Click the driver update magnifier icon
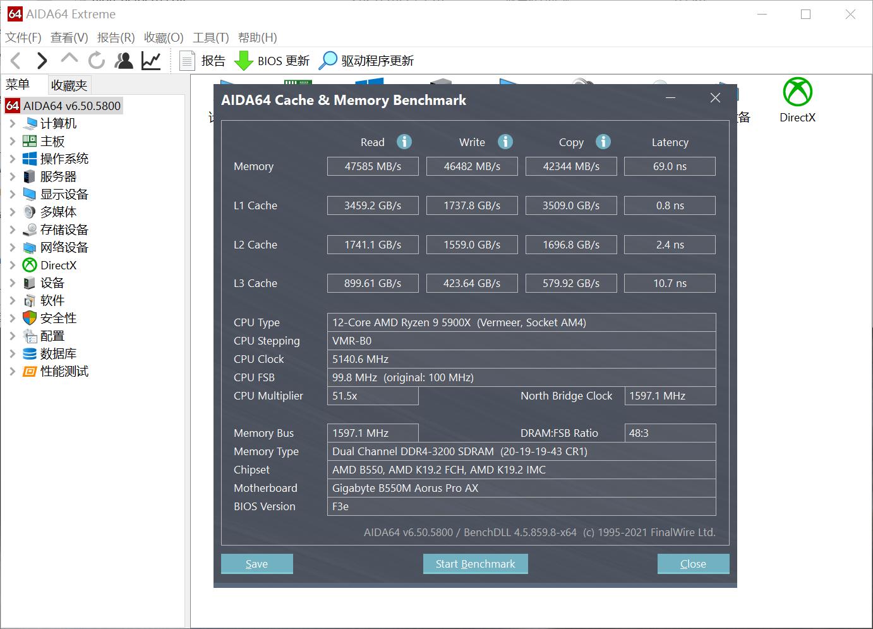The width and height of the screenshot is (873, 629). tap(328, 61)
